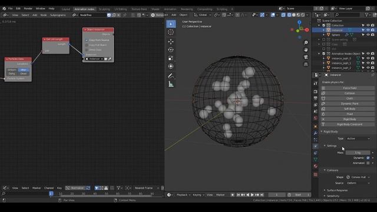Enable Deep Copy checkbox

(x=87, y=49)
